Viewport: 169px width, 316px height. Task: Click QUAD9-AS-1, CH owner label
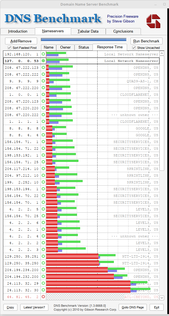[x=142, y=81]
